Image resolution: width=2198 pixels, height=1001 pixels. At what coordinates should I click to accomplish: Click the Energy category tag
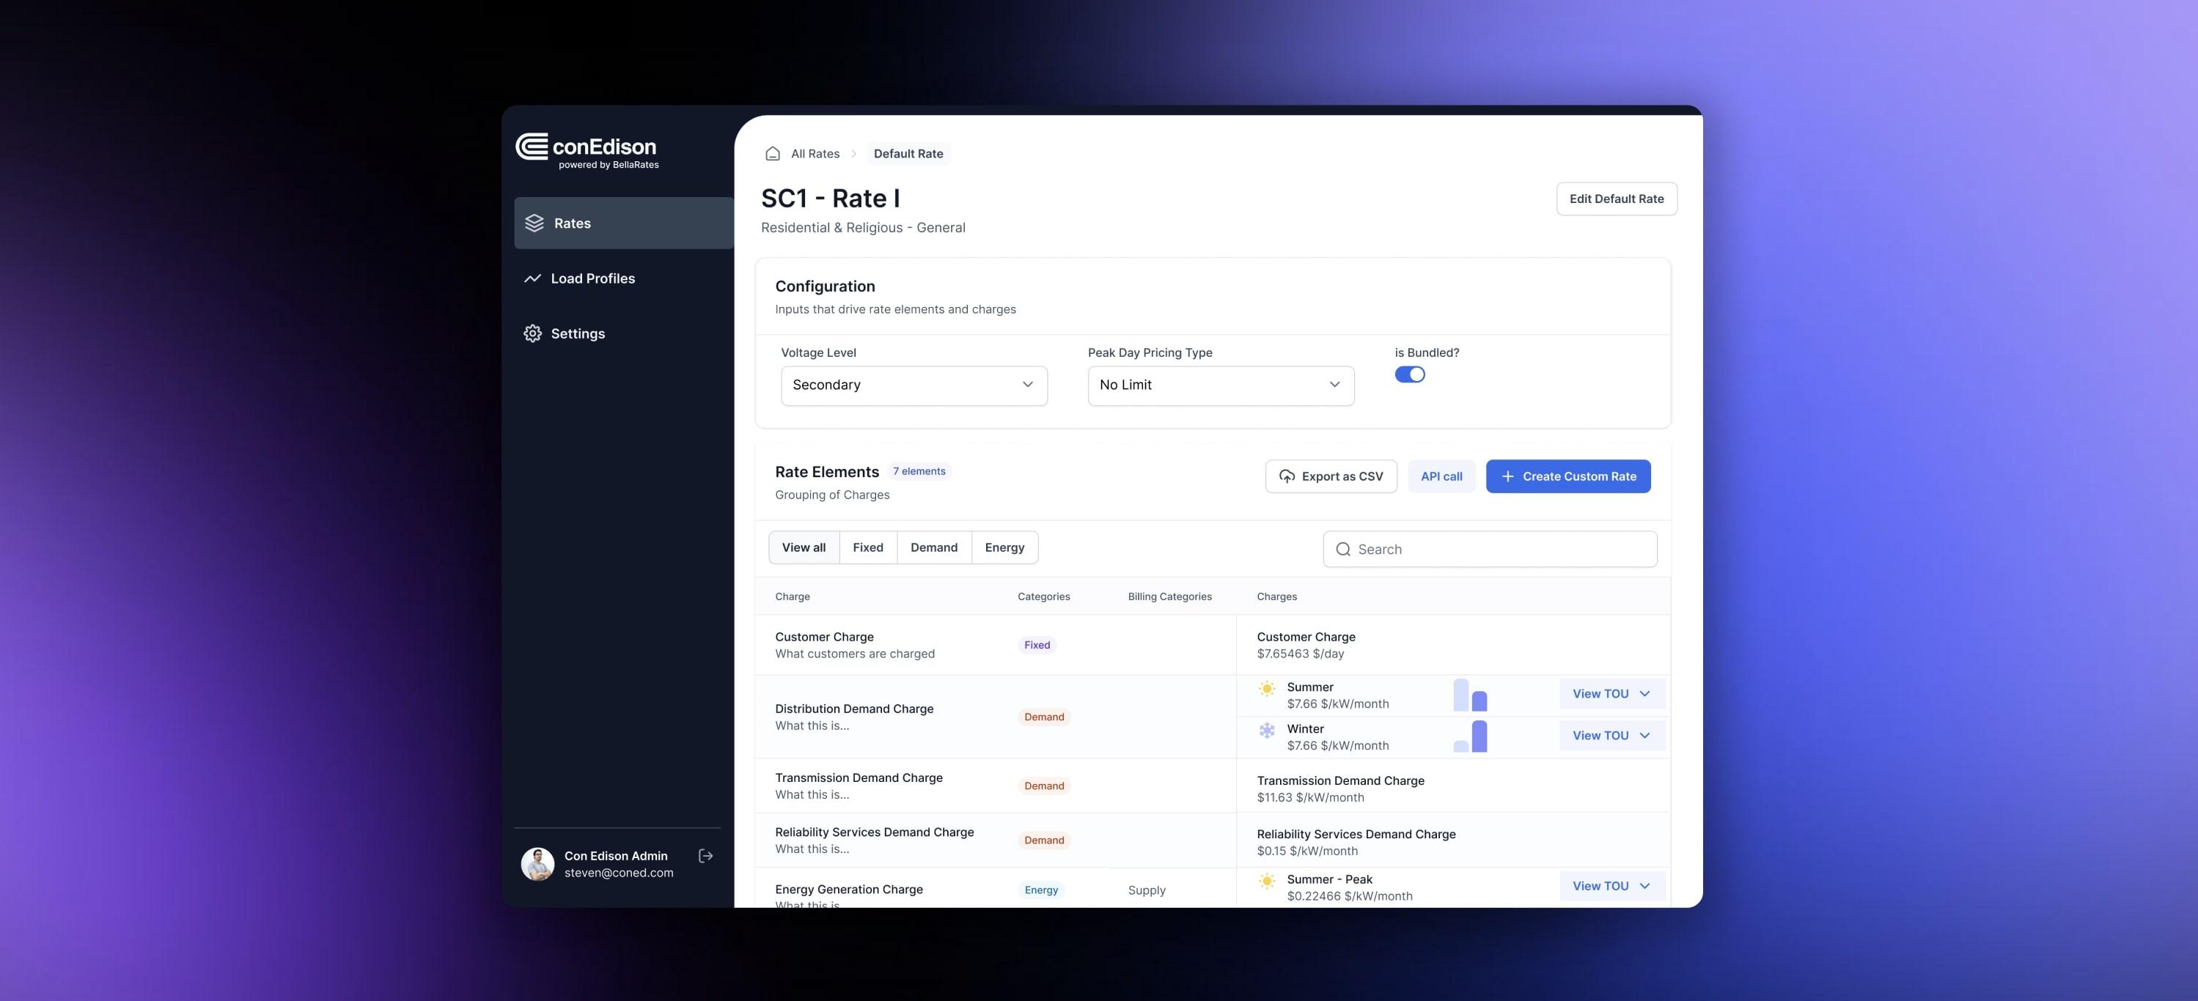coord(1041,890)
